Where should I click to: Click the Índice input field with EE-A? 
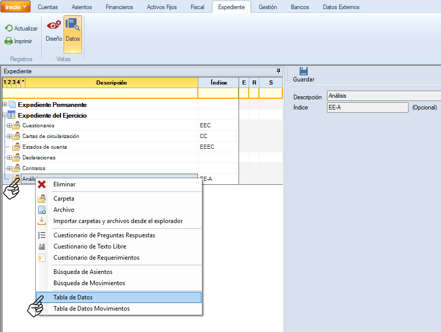pyautogui.click(x=367, y=107)
